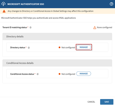
Task: Click Not configured text in Conditional Access row
Action: coord(68,74)
